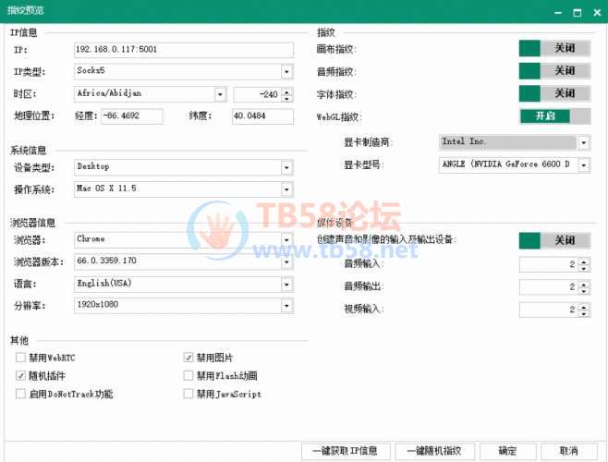The image size is (608, 462).
Task: Cancel with the 取消 button
Action: click(x=569, y=451)
